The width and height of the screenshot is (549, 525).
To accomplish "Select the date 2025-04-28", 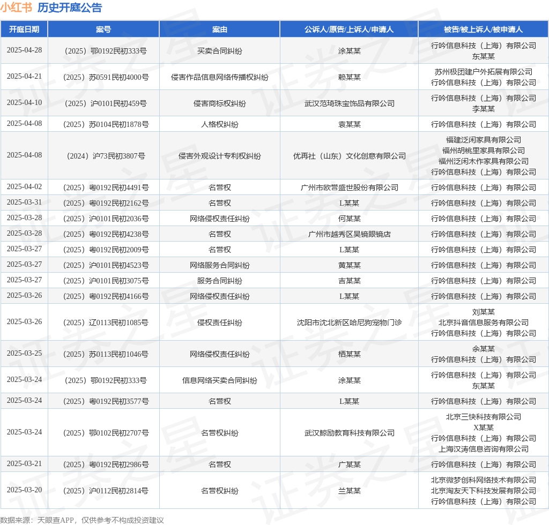I will click(x=24, y=50).
